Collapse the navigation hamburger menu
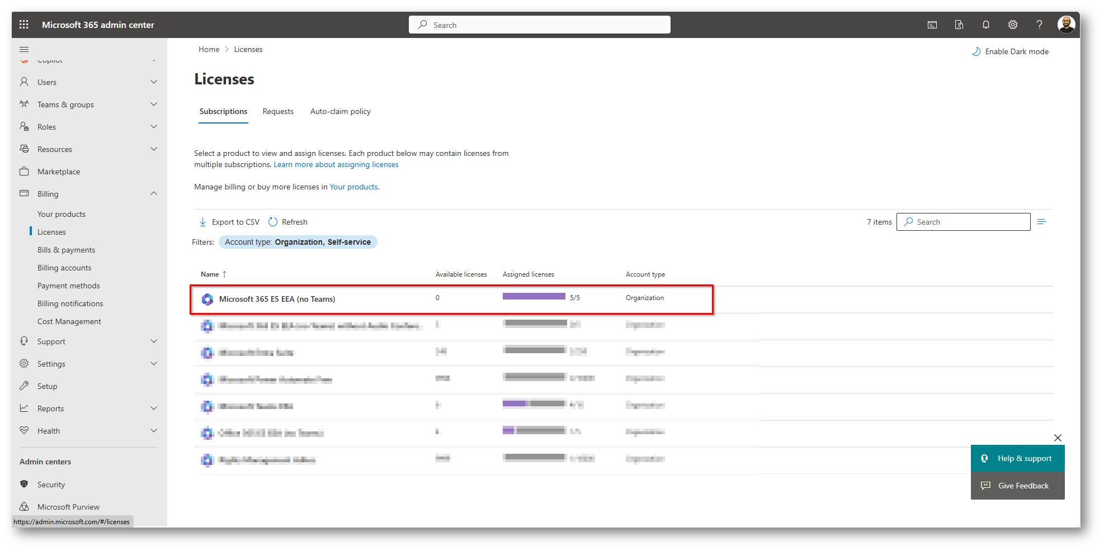Screen dimensions: 1104x551 [x=24, y=50]
